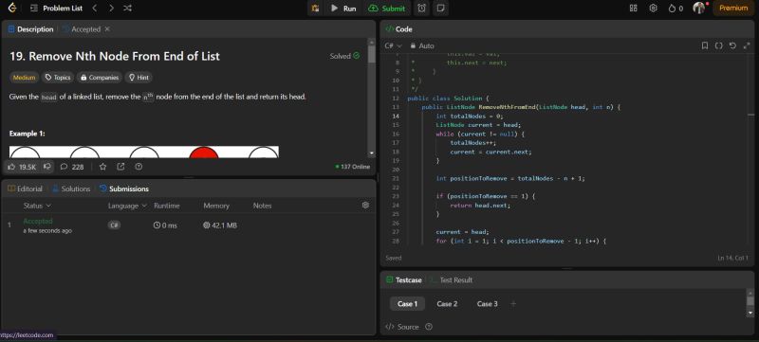This screenshot has height=342, width=759.
Task: Expand the code editor to fullscreen
Action: point(747,45)
